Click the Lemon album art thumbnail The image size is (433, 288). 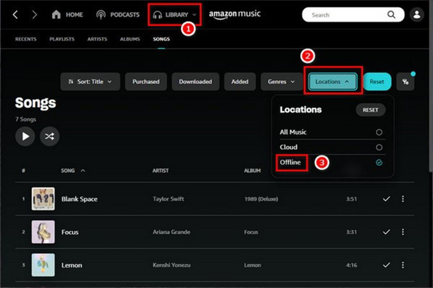(x=43, y=265)
